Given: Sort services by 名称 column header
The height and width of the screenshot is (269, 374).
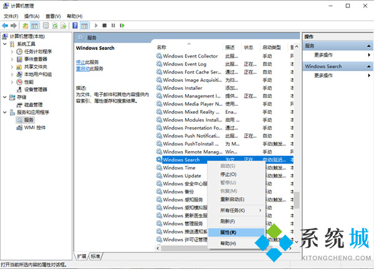Looking at the screenshot, I should point(189,47).
